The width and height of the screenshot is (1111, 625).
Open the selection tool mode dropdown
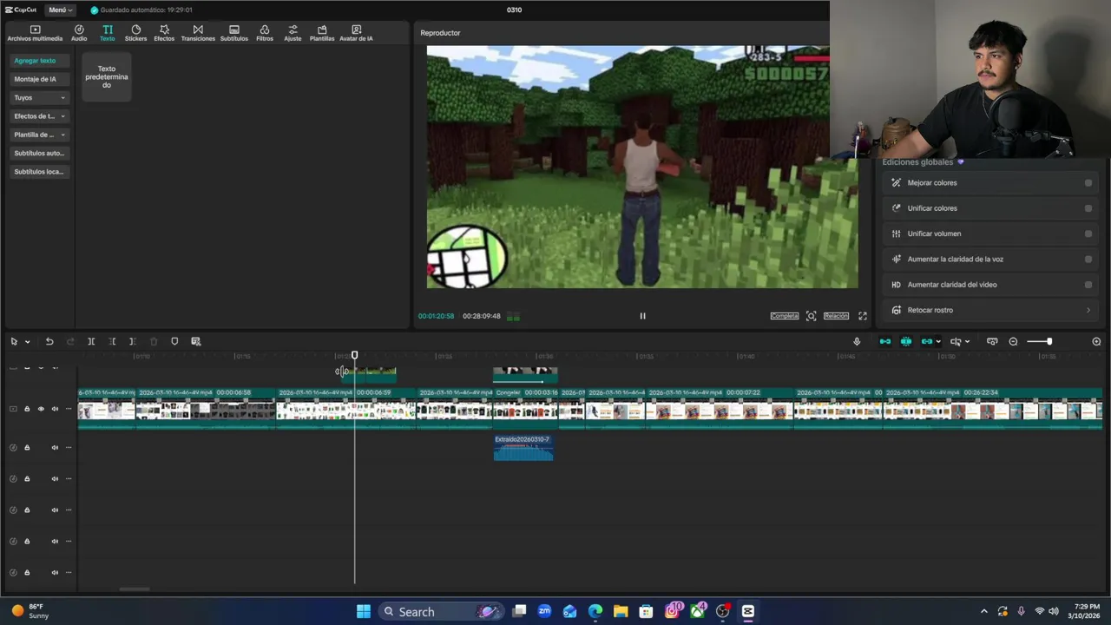27,342
